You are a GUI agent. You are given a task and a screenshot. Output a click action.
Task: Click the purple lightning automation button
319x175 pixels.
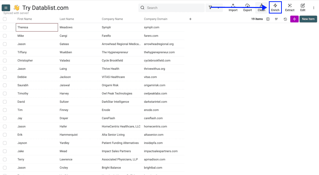click(294, 19)
